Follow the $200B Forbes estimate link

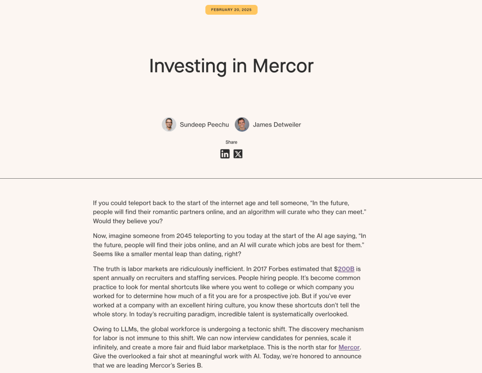point(346,269)
